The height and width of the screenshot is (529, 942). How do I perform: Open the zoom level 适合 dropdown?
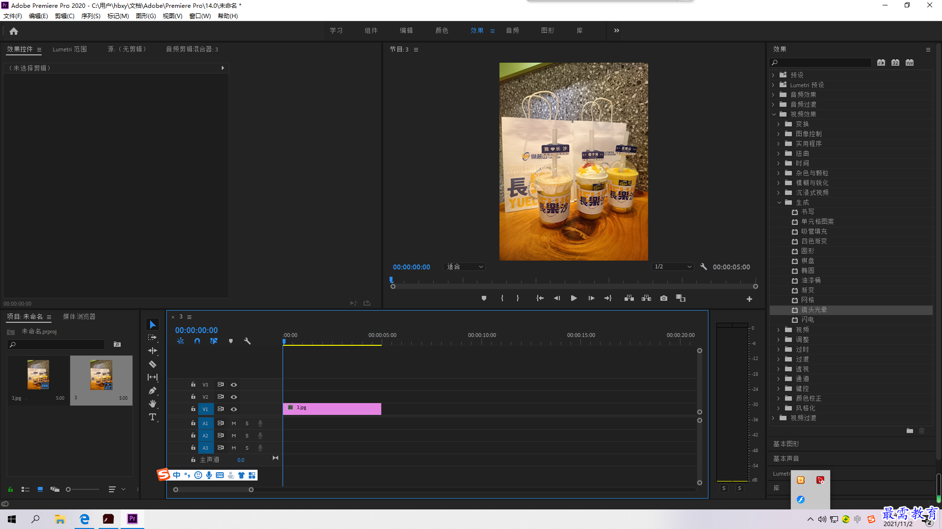point(464,267)
